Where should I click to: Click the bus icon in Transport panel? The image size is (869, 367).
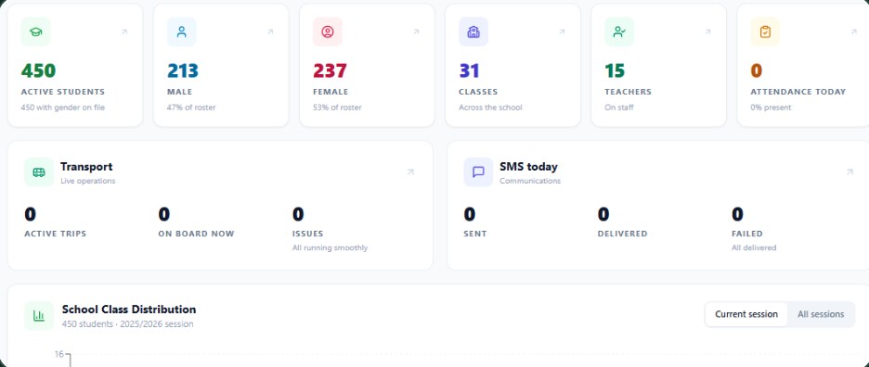[x=39, y=172]
